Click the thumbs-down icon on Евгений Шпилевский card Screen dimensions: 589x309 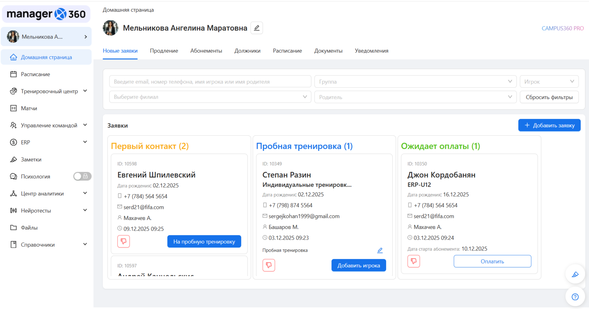coord(124,241)
